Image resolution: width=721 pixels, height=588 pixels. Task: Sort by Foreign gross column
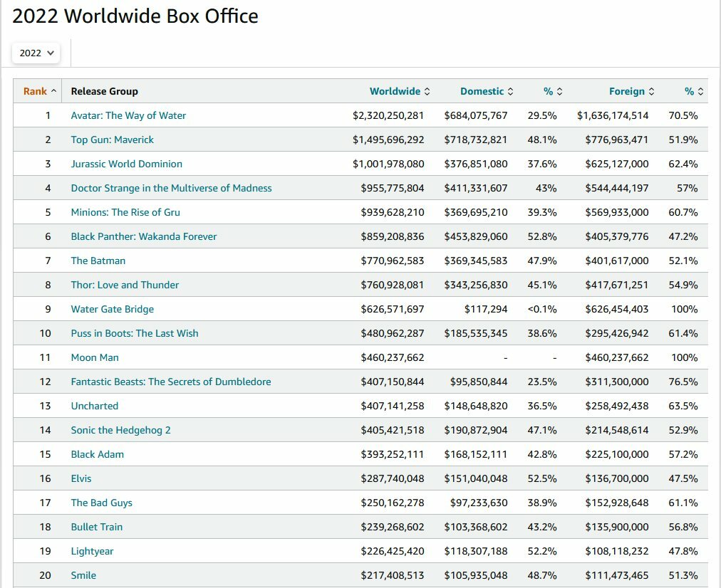tap(631, 91)
